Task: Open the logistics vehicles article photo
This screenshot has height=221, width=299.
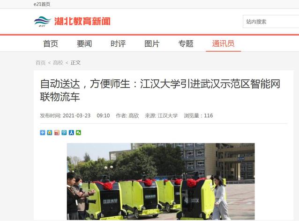Action: pyautogui.click(x=161, y=181)
